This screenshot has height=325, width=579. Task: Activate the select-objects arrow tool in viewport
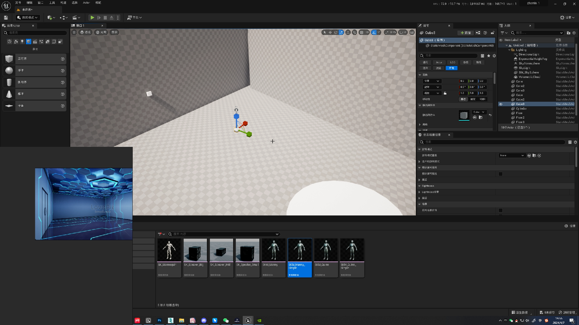click(x=324, y=32)
